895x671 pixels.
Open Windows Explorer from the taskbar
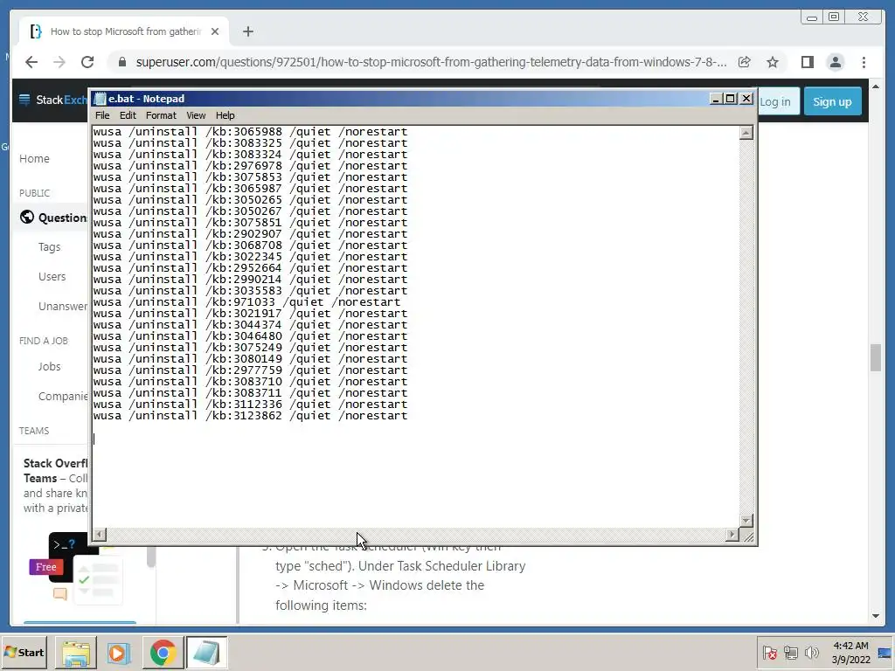(x=76, y=653)
